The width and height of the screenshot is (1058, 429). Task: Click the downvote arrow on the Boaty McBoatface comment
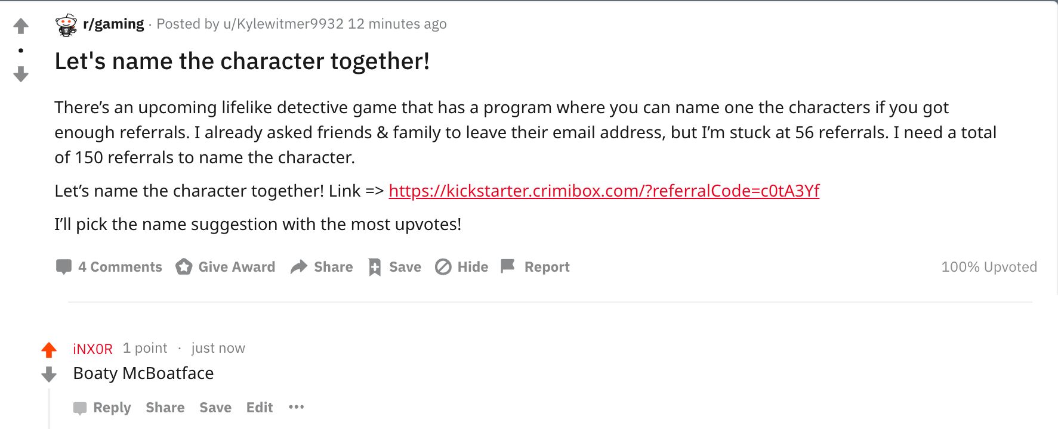pos(49,375)
